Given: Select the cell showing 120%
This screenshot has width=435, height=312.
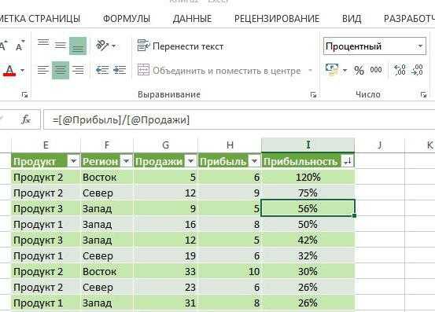Looking at the screenshot, I should pyautogui.click(x=308, y=177).
